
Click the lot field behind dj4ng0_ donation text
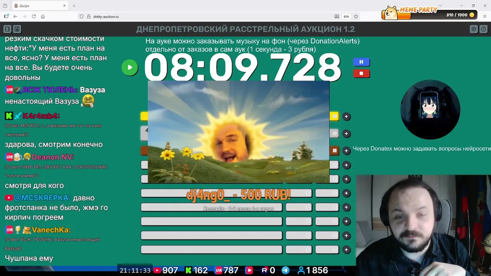pos(211,193)
